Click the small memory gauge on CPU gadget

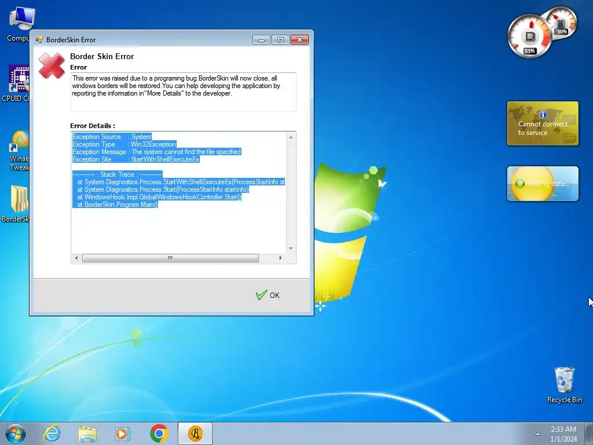pos(561,23)
